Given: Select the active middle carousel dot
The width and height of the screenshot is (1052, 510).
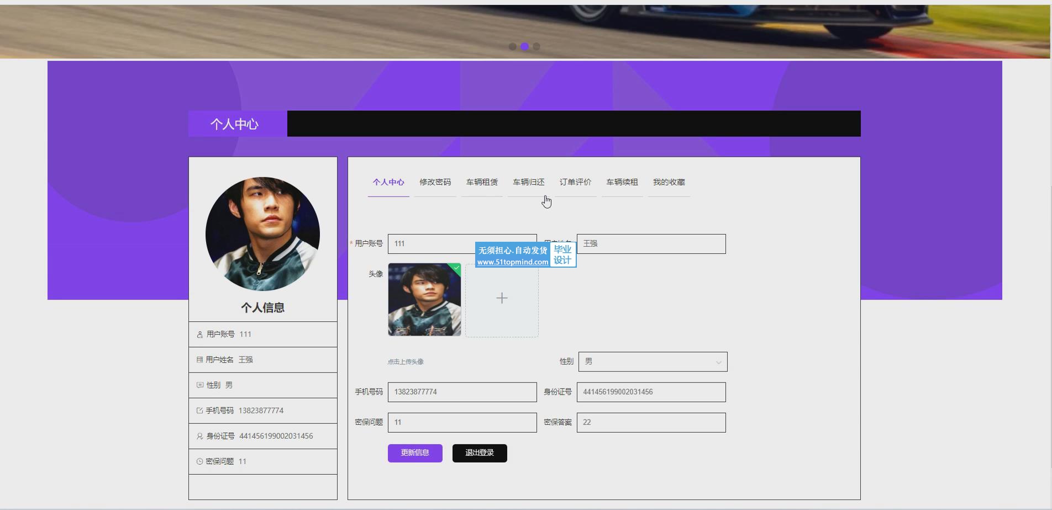Looking at the screenshot, I should (x=525, y=46).
